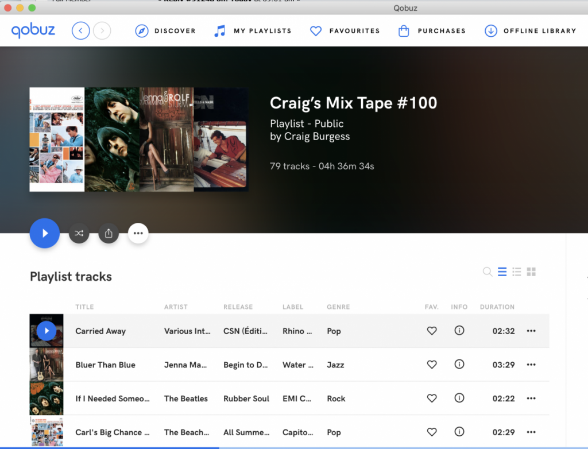Show info for Carl's Big Chance
This screenshot has height=449, width=588.
tap(459, 431)
